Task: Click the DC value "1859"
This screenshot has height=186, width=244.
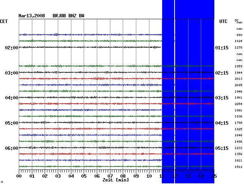Action: coord(238,66)
